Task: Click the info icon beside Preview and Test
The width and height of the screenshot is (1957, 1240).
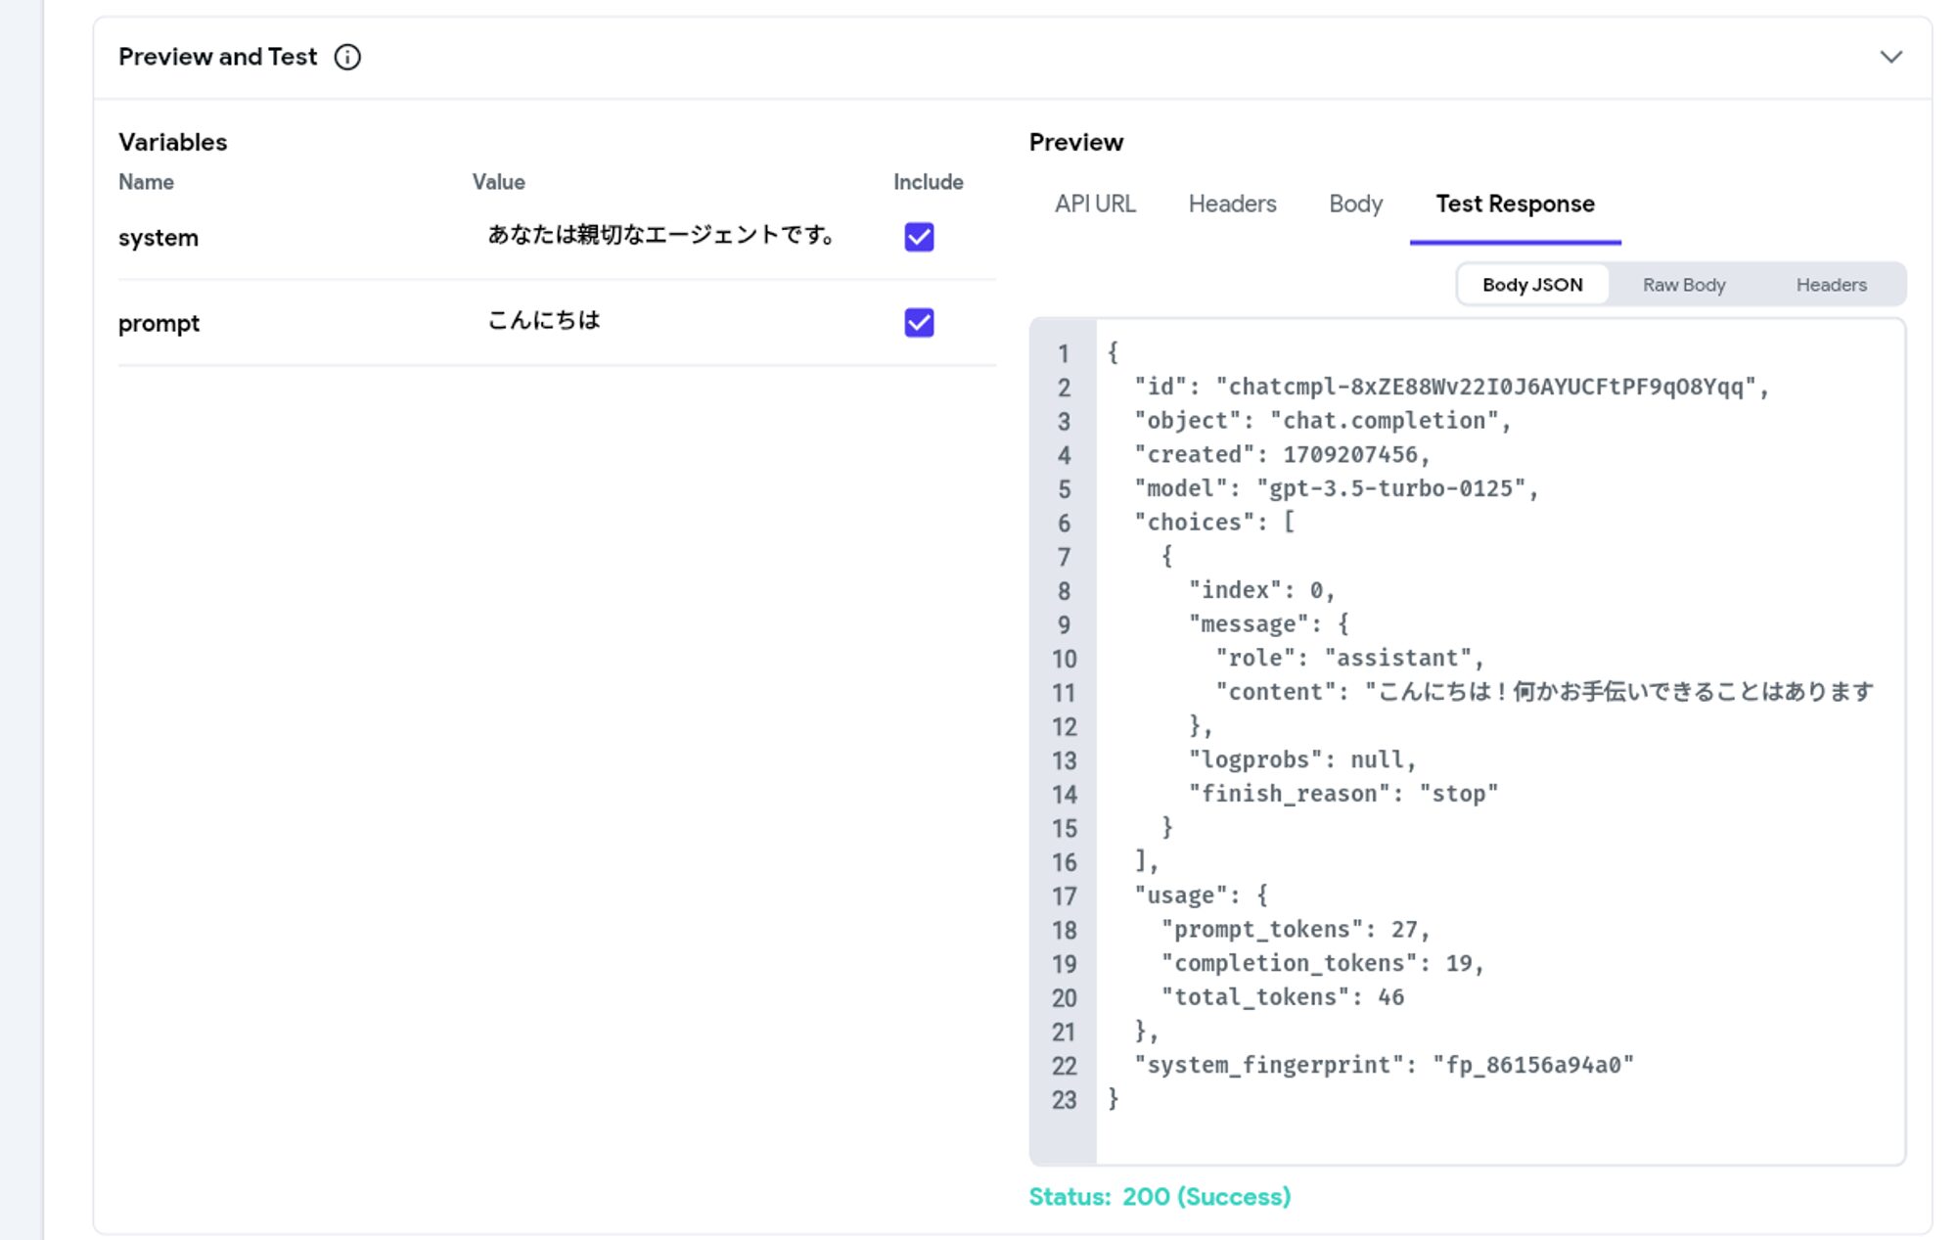Action: 347,58
